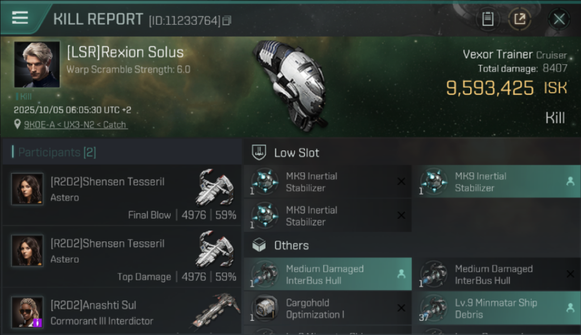This screenshot has width=581, height=335.
Task: Open the 9KOE-A location link
Action: [75, 125]
